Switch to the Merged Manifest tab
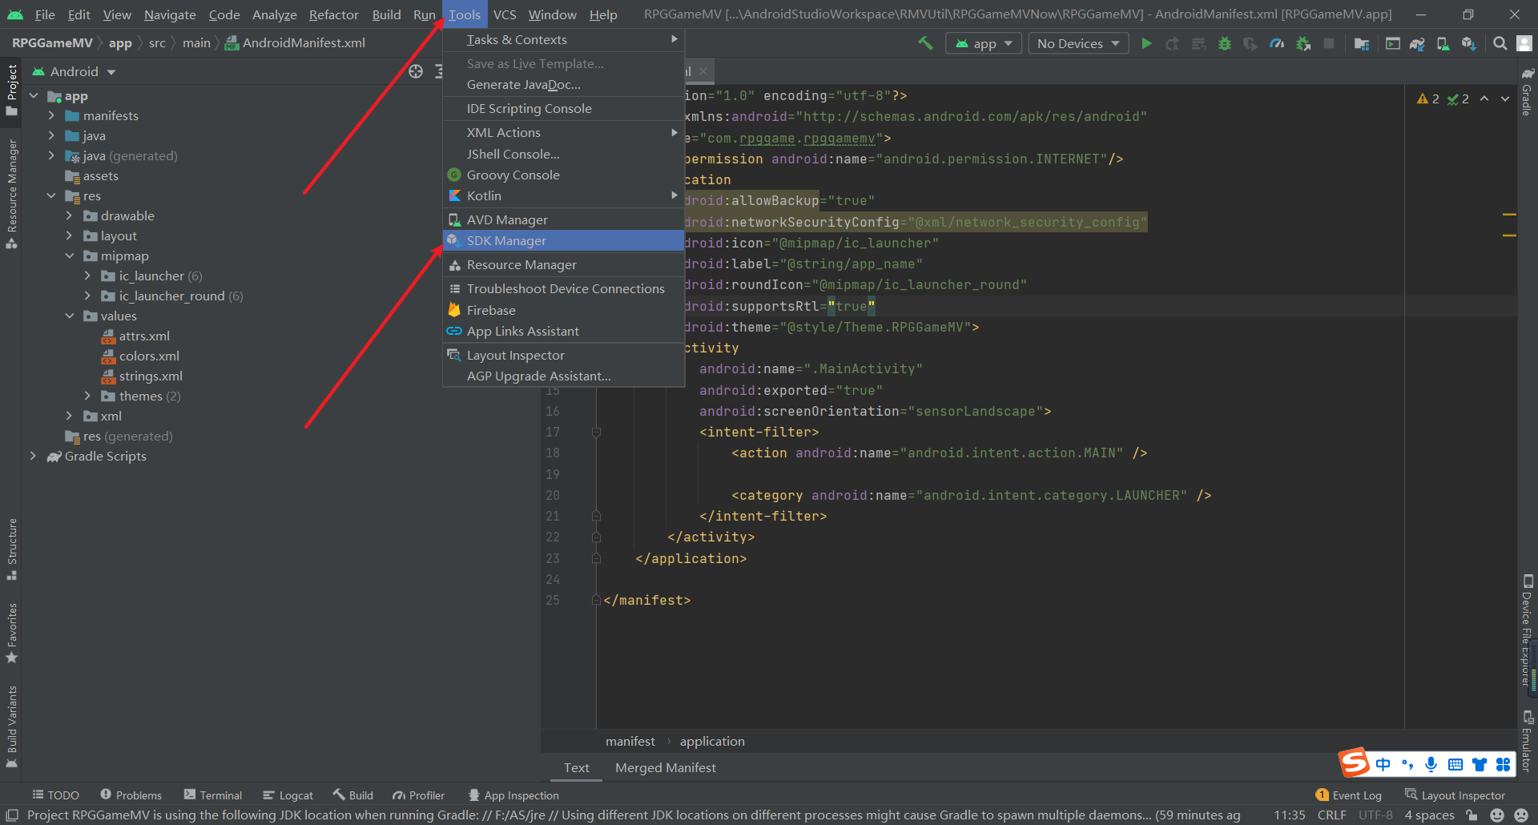The image size is (1538, 825). point(665,767)
